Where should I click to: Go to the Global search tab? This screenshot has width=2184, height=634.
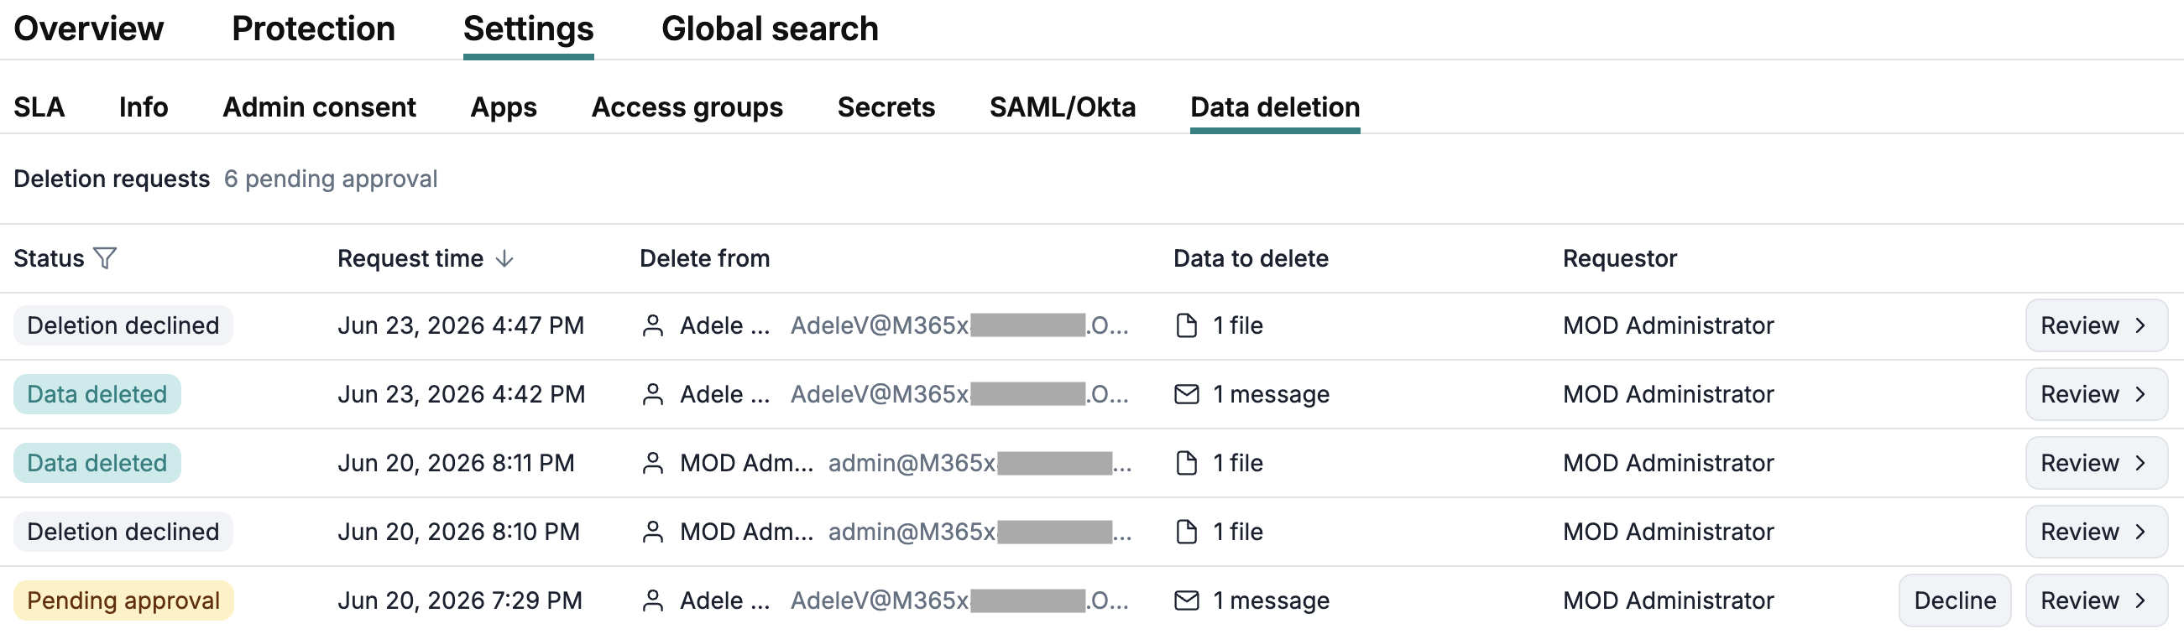769,29
